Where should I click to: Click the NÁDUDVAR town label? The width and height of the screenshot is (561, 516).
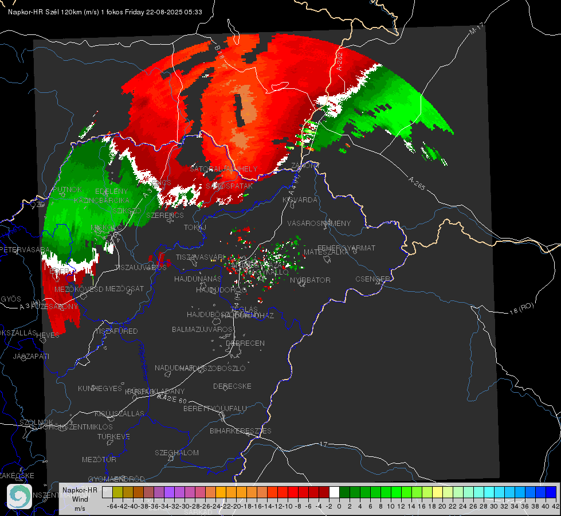click(174, 368)
